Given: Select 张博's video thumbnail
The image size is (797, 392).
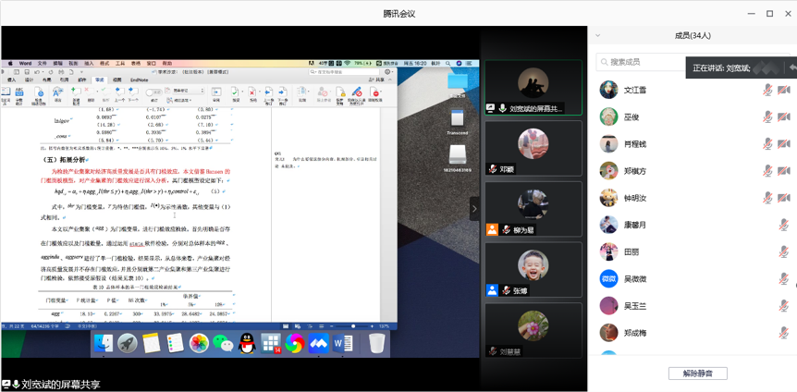Looking at the screenshot, I should [x=533, y=269].
